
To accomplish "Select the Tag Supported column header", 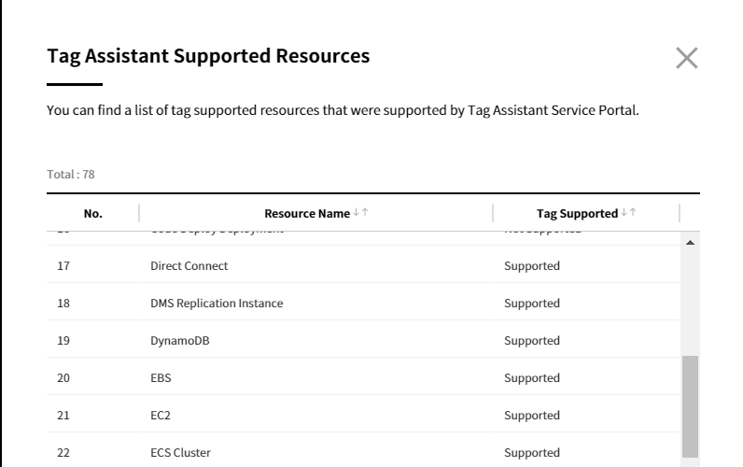I will click(x=577, y=213).
